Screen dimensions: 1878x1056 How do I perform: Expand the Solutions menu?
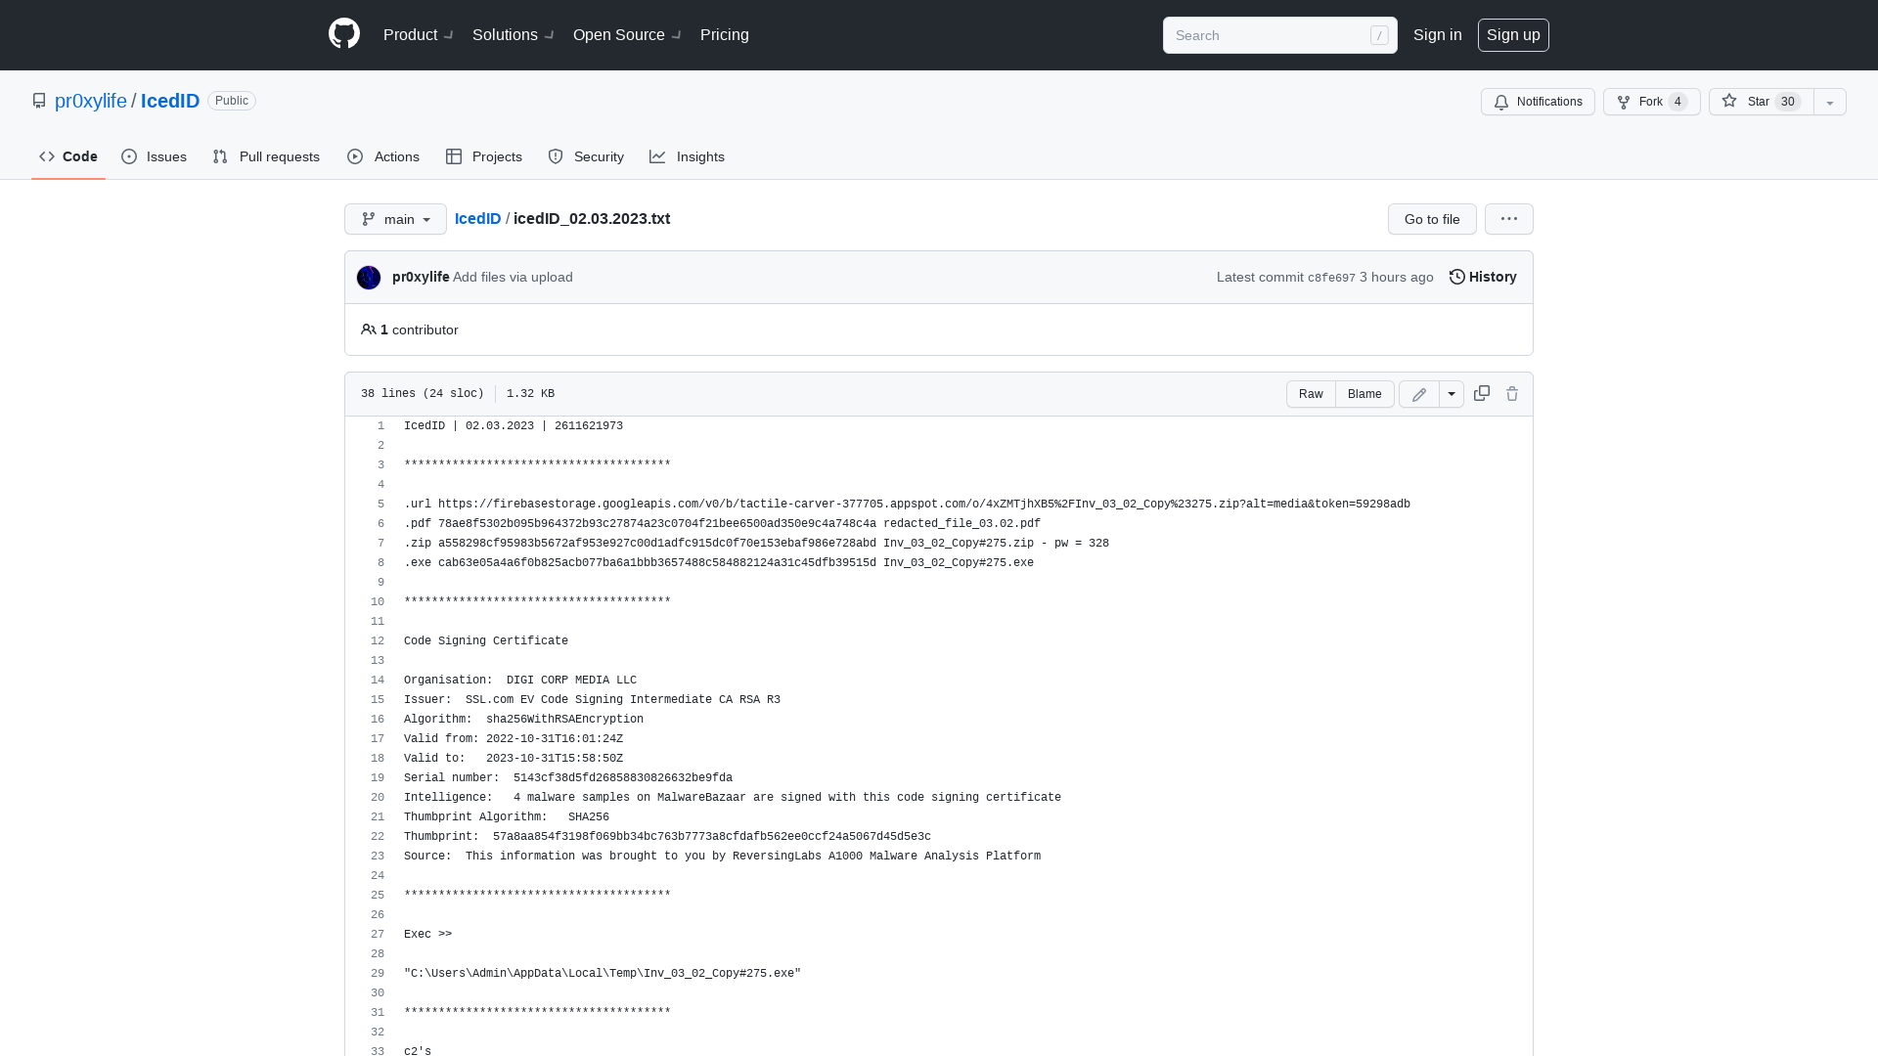(x=514, y=34)
